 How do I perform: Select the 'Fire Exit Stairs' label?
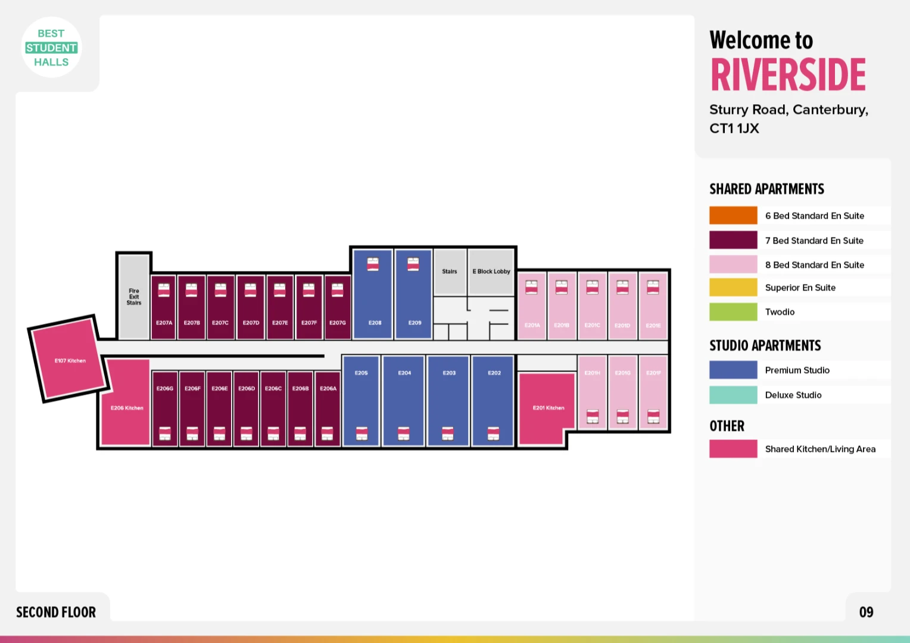[134, 297]
